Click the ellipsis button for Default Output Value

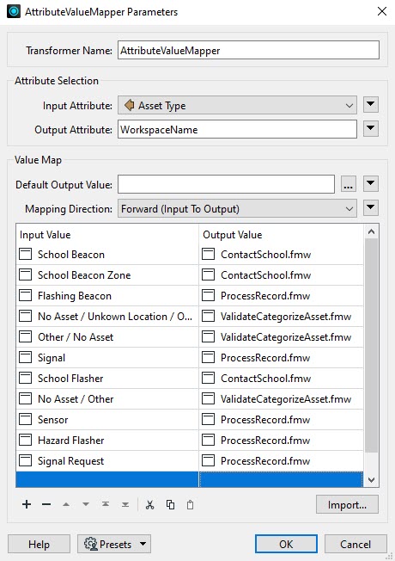tap(349, 184)
